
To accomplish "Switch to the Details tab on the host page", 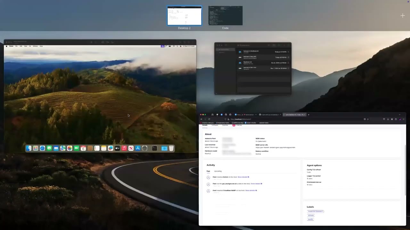I will pyautogui.click(x=205, y=125).
